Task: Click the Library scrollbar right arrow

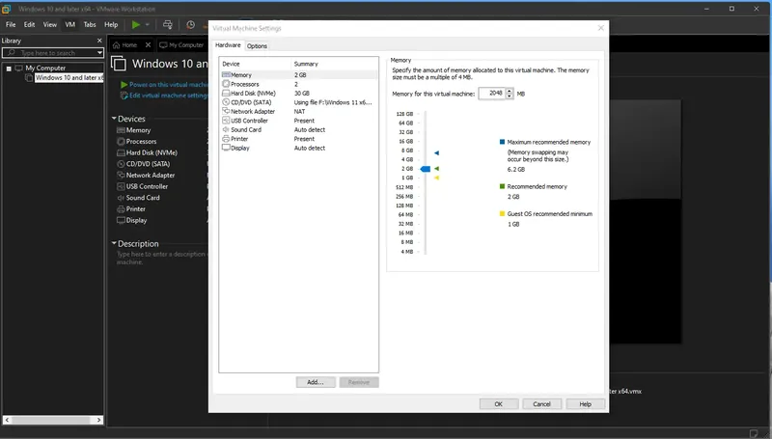Action: [x=99, y=420]
